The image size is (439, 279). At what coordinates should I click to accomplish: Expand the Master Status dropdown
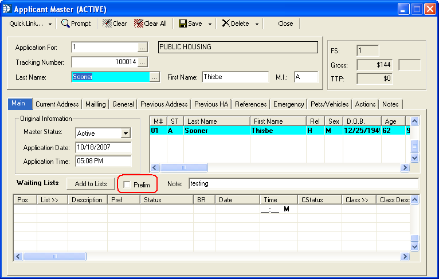[x=126, y=133]
